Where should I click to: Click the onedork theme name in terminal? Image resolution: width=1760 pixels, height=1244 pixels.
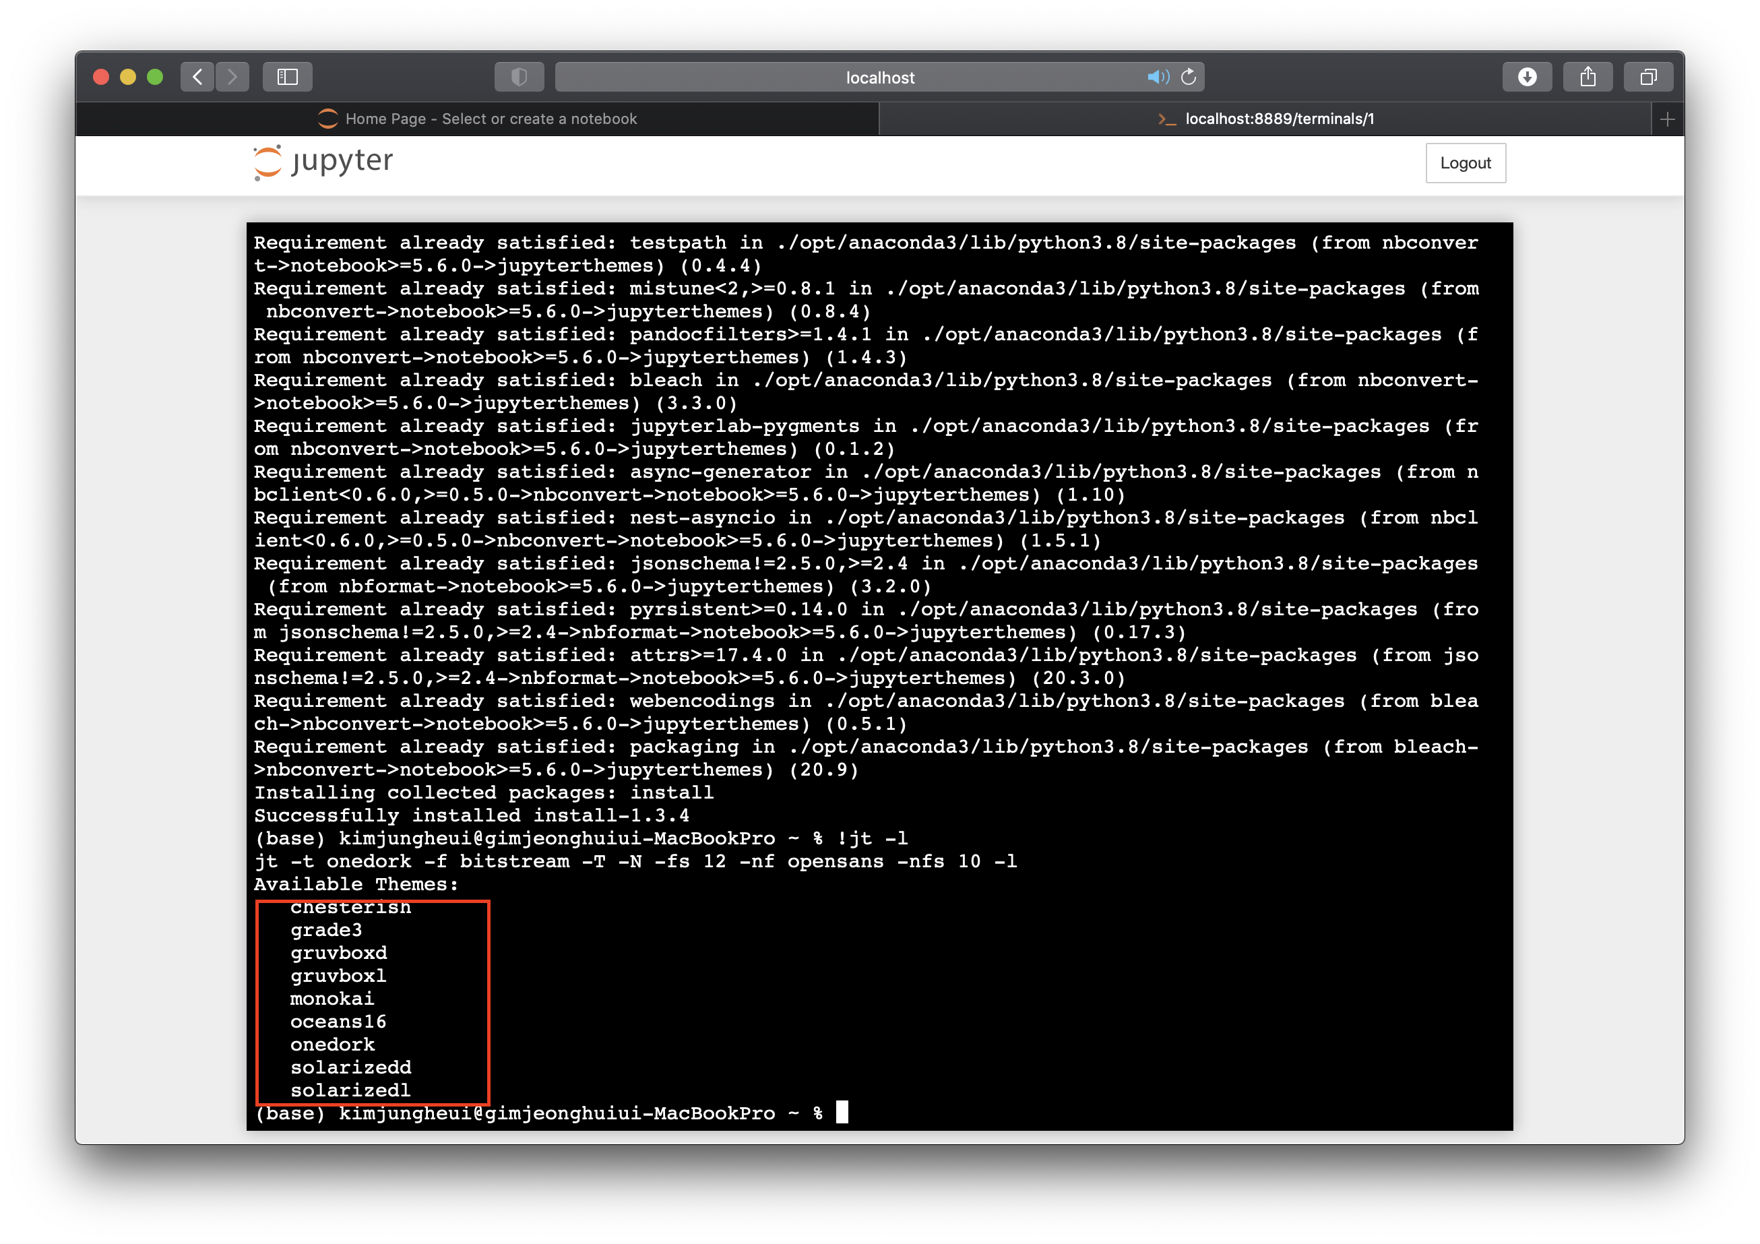click(x=333, y=1044)
